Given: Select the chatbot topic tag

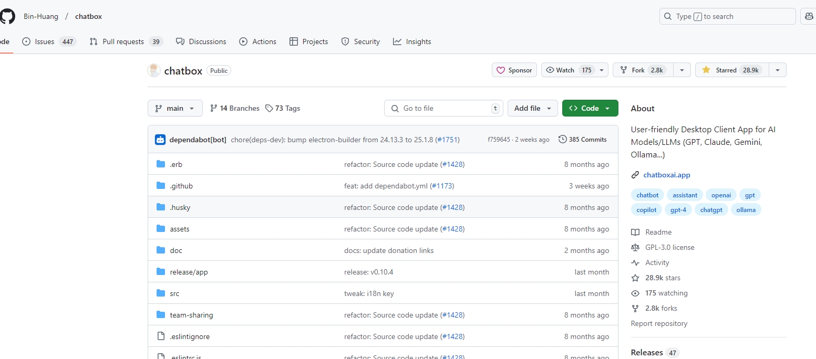Looking at the screenshot, I should [647, 195].
